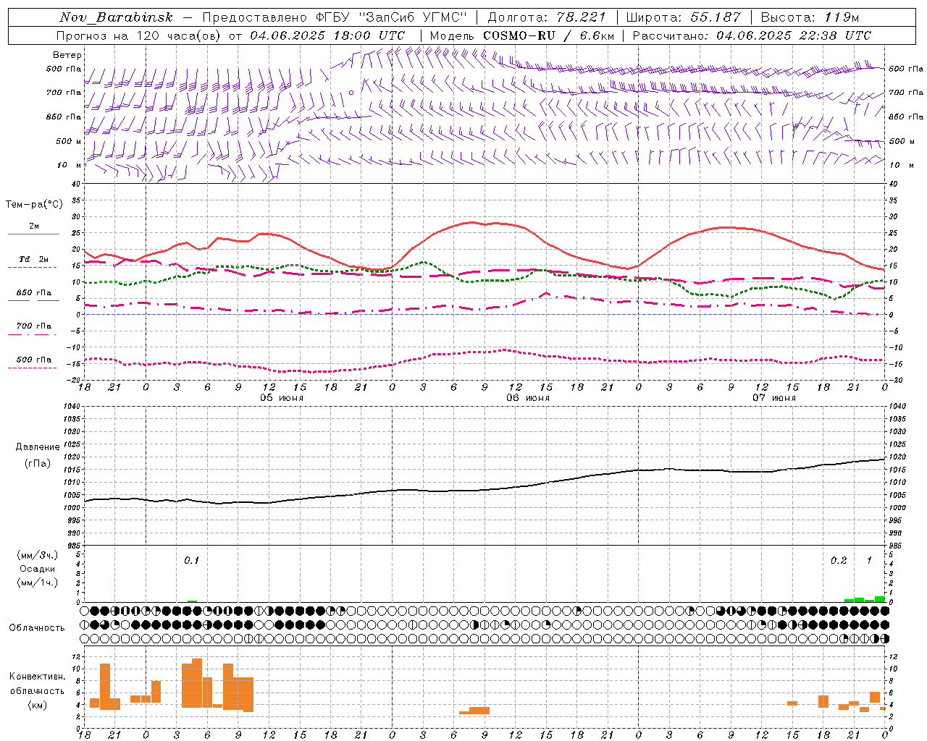Click the 'Широта: 55.187' latitude value
927x741 pixels.
pos(683,17)
